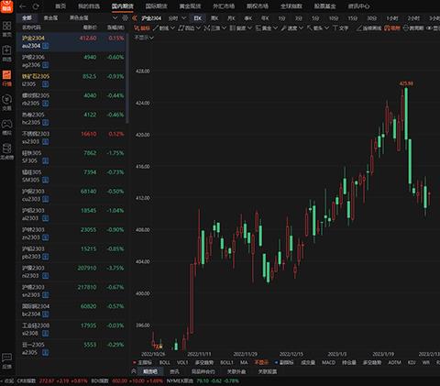Open 交易 yen-circle icon in sidebar
The width and height of the screenshot is (440, 386).
pyautogui.click(x=6, y=99)
